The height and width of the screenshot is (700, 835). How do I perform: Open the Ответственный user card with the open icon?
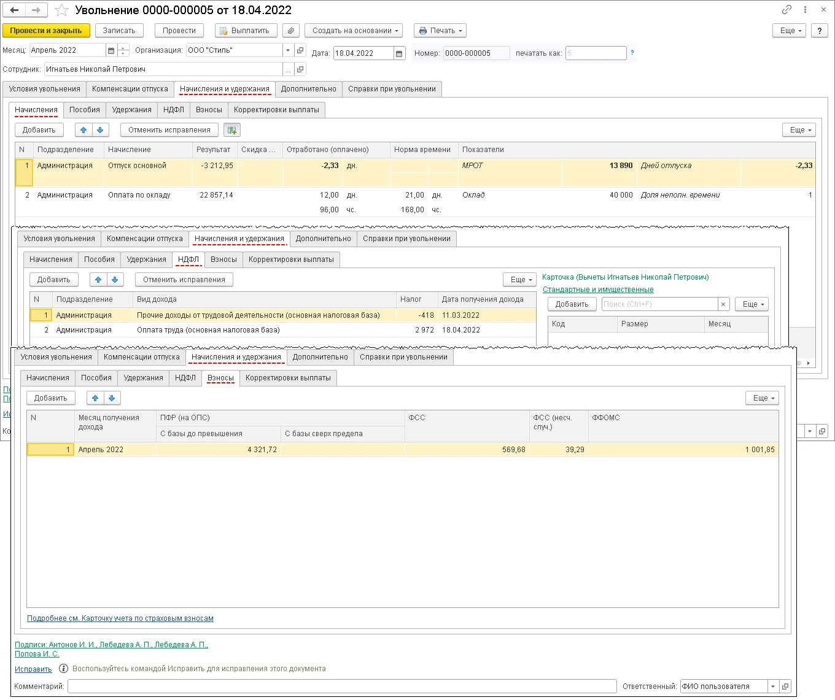[x=785, y=687]
